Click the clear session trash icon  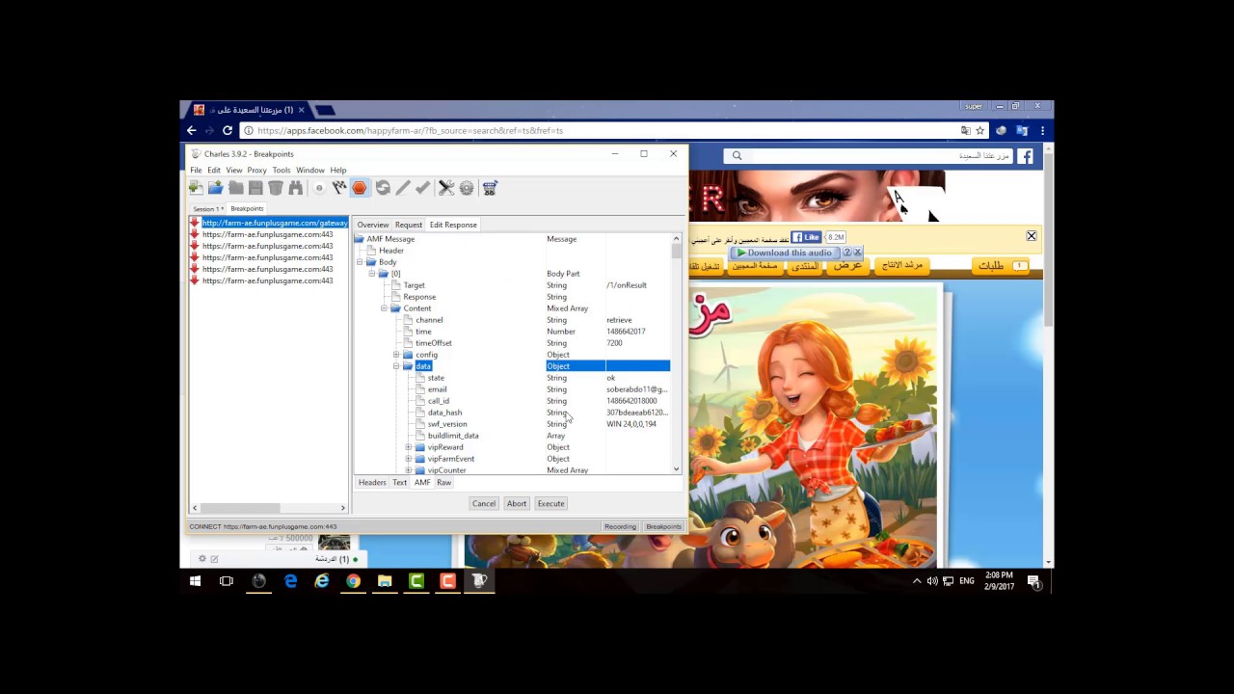(276, 188)
